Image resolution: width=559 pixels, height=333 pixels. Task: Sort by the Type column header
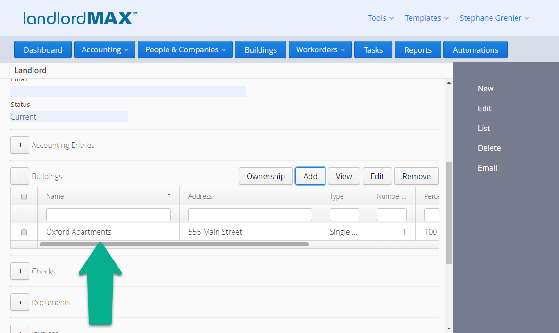pos(344,196)
